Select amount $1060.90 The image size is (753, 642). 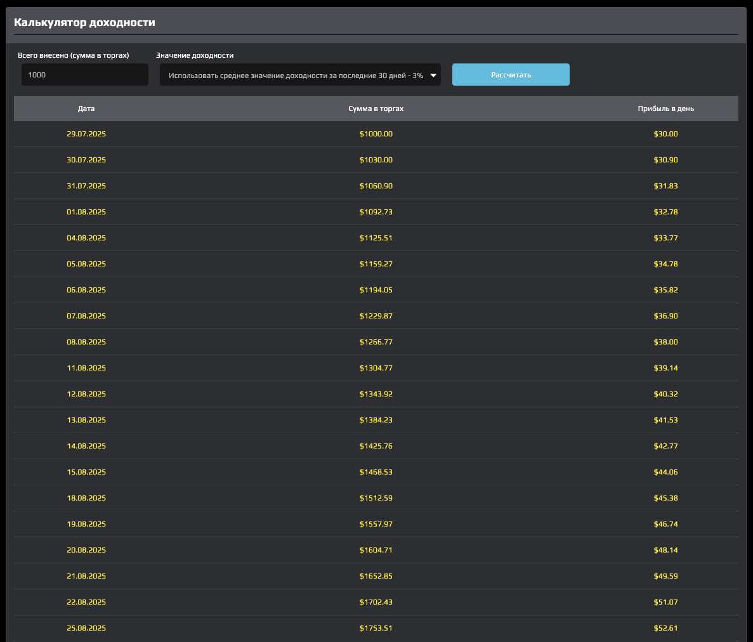pyautogui.click(x=376, y=186)
